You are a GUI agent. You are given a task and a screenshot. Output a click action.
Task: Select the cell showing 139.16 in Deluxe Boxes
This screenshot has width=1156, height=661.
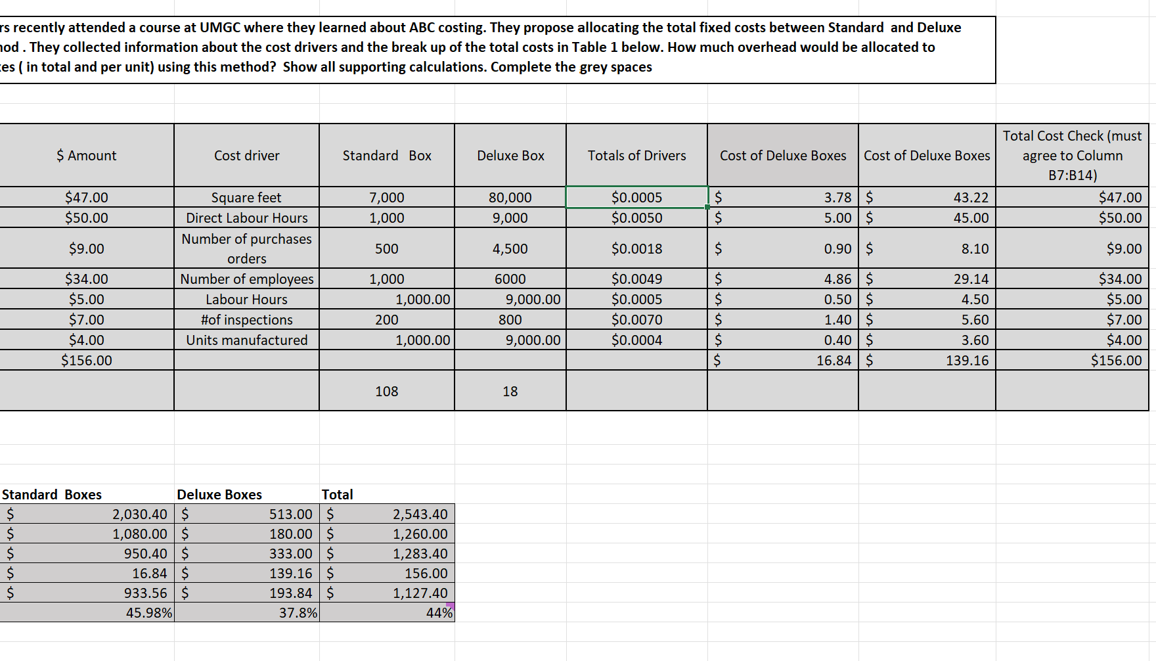926,360
